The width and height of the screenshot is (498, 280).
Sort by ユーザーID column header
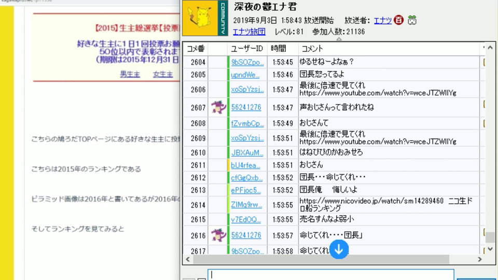pos(247,49)
